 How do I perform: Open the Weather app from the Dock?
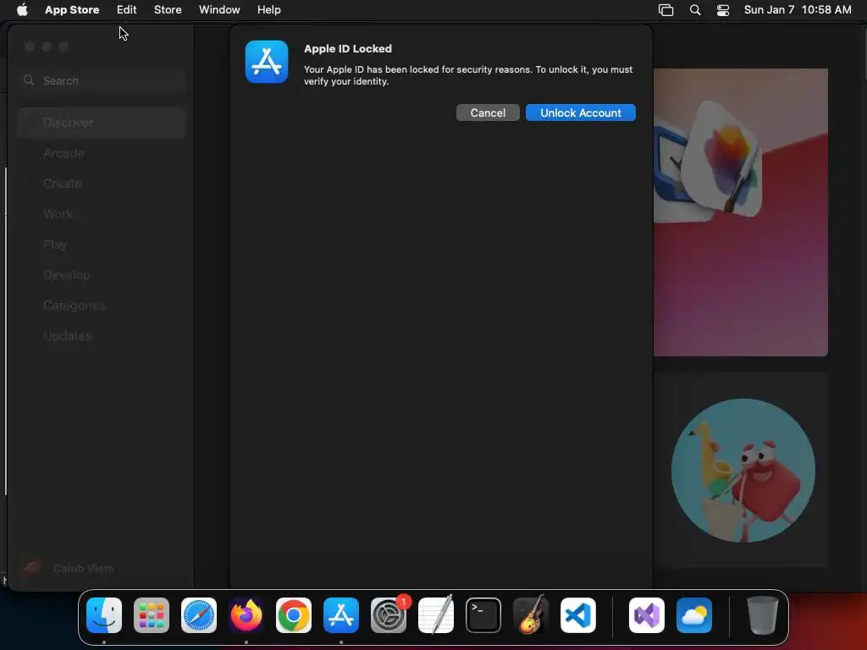694,615
